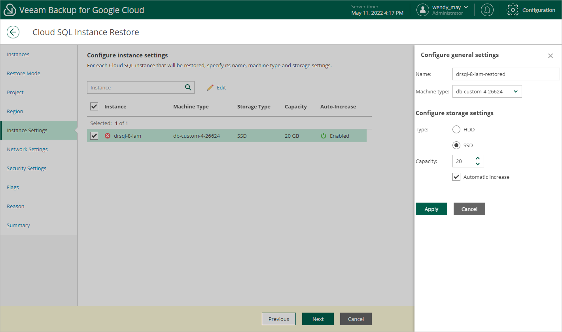Click the Capacity value field
This screenshot has height=332, width=562.
click(x=463, y=161)
